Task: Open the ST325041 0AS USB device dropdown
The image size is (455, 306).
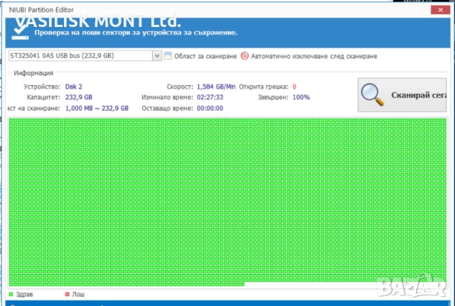Action: (x=82, y=55)
